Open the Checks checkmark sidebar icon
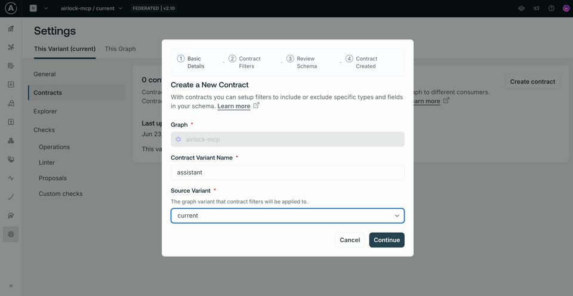573x296 pixels. tap(11, 196)
